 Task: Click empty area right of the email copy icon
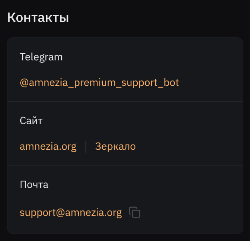point(191,213)
